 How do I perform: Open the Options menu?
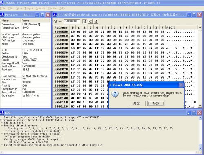pyautogui.click(x=40, y=9)
